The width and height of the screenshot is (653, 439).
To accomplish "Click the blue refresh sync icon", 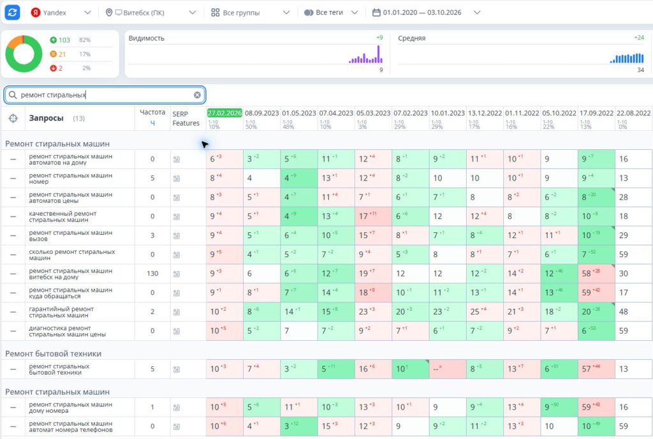I will coord(13,12).
